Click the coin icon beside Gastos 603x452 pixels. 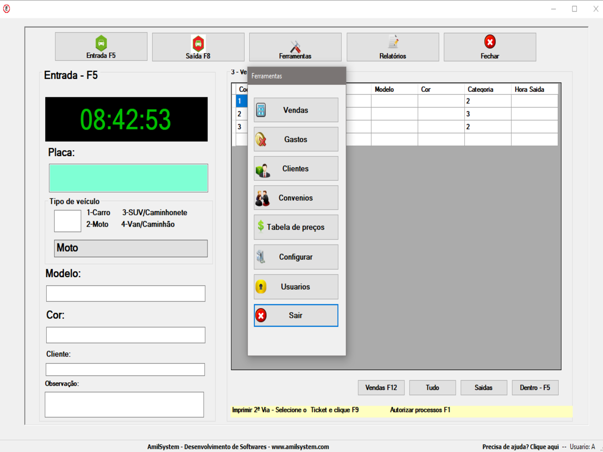coord(261,139)
